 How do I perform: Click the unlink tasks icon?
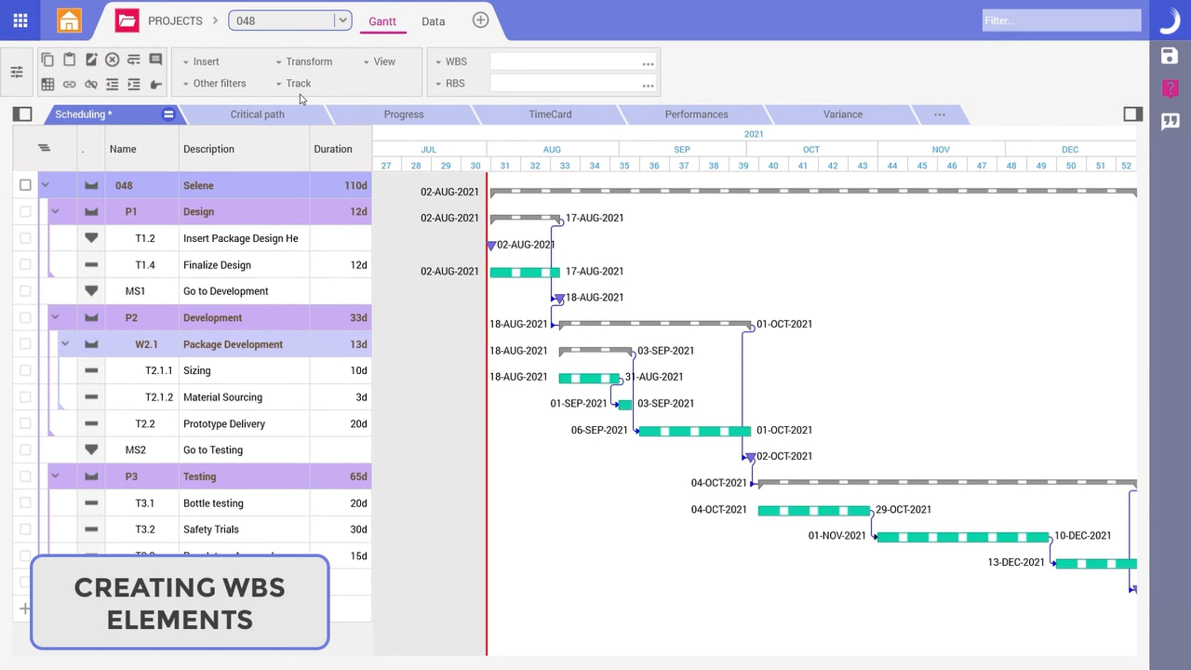click(x=91, y=84)
